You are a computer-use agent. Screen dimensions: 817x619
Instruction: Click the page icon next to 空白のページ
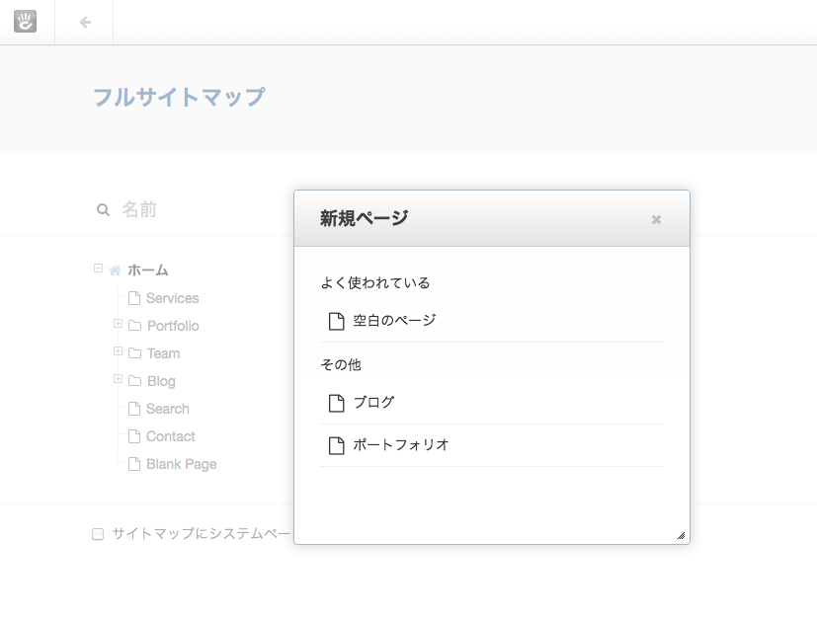[x=337, y=321]
